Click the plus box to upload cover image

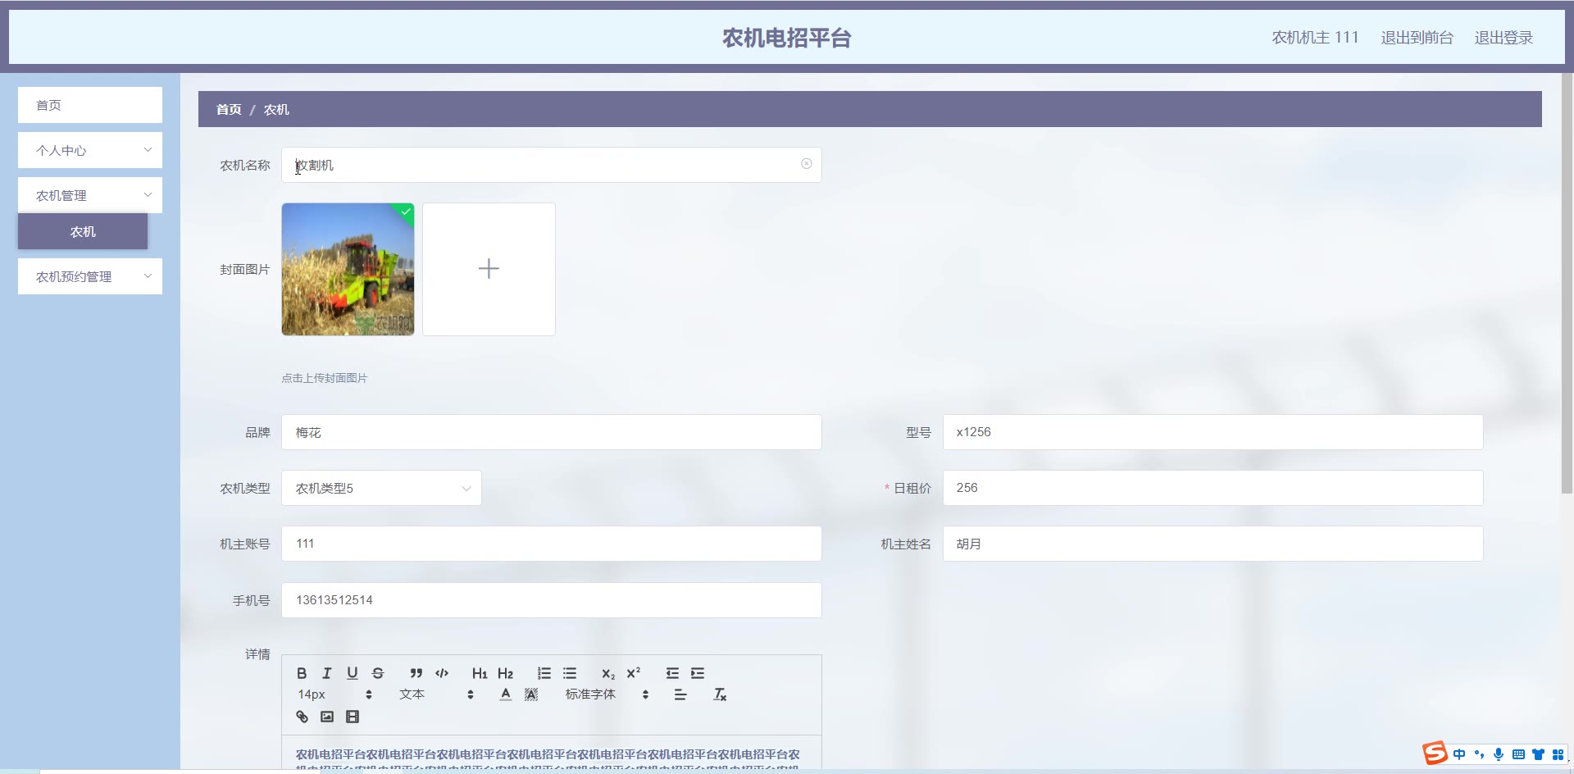pyautogui.click(x=489, y=269)
